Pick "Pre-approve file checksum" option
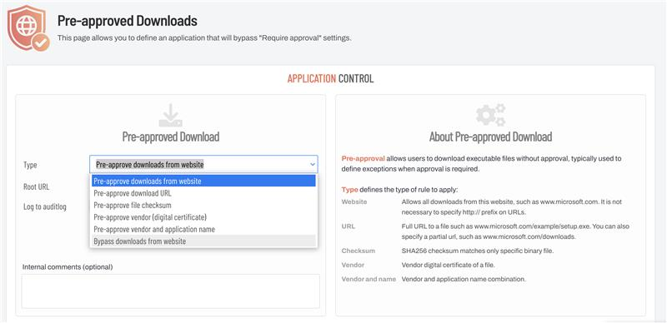The height and width of the screenshot is (323, 667). click(203, 205)
